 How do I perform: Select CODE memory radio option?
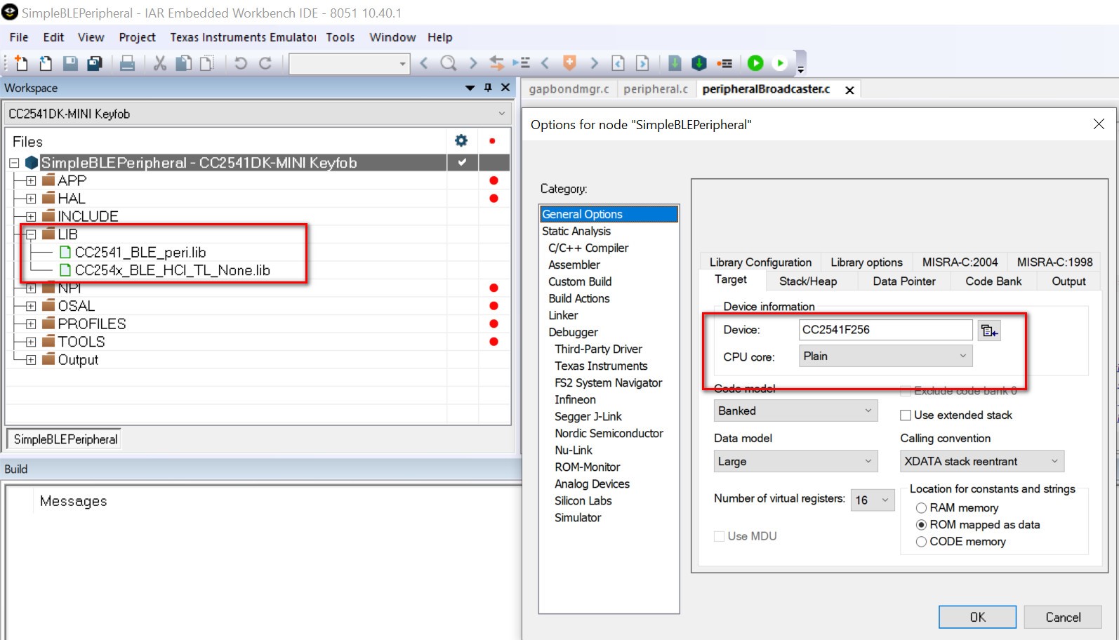pyautogui.click(x=921, y=542)
